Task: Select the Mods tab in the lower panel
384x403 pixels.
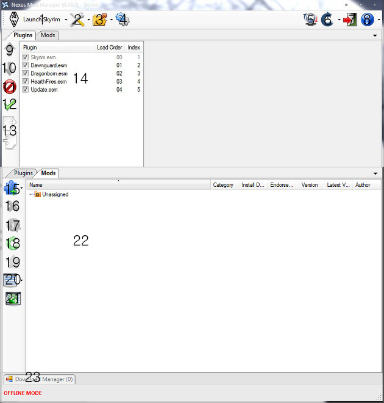Action: (48, 173)
